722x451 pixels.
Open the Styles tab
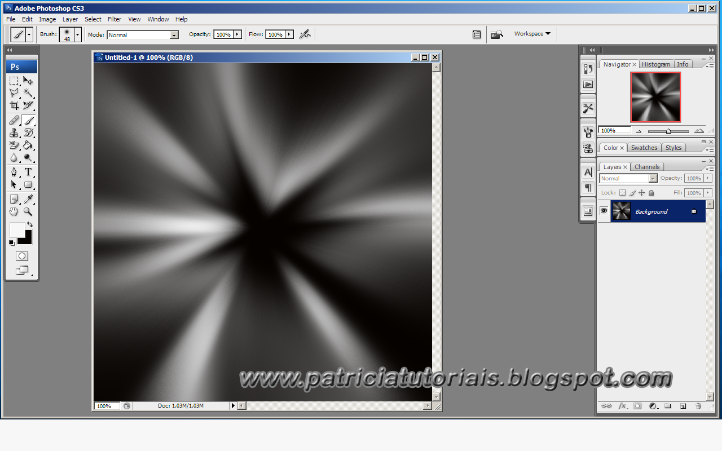[x=673, y=148]
